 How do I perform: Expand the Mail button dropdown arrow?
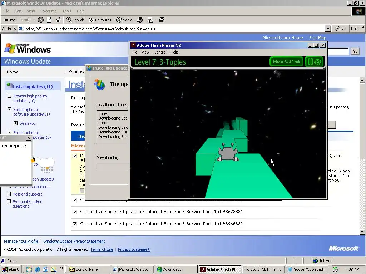(155, 20)
